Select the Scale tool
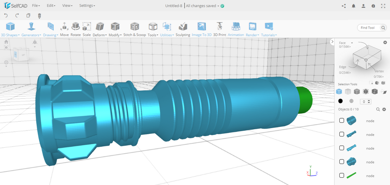Image resolution: width=390 pixels, height=185 pixels. click(86, 30)
